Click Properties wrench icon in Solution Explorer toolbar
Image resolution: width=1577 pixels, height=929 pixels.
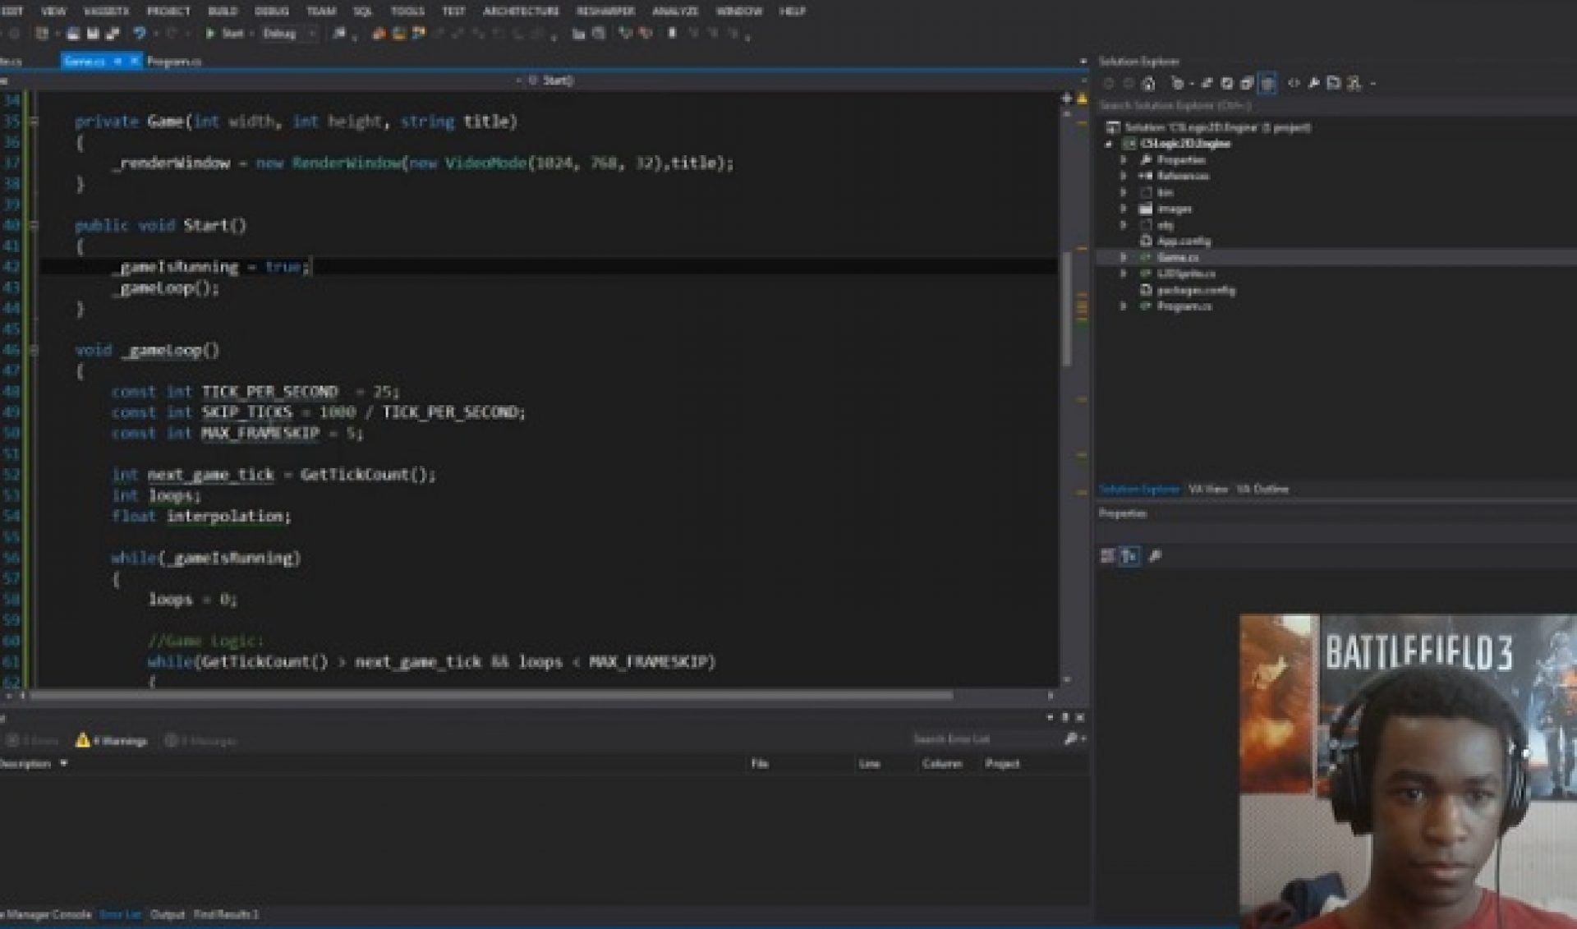[x=1313, y=83]
